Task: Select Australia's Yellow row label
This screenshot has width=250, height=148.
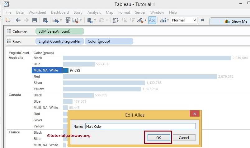Action: 39,89
